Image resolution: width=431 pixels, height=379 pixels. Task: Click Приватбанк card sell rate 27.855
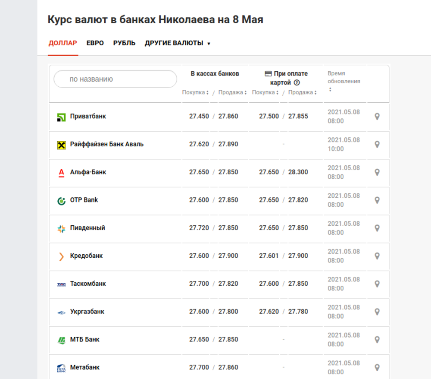(298, 117)
